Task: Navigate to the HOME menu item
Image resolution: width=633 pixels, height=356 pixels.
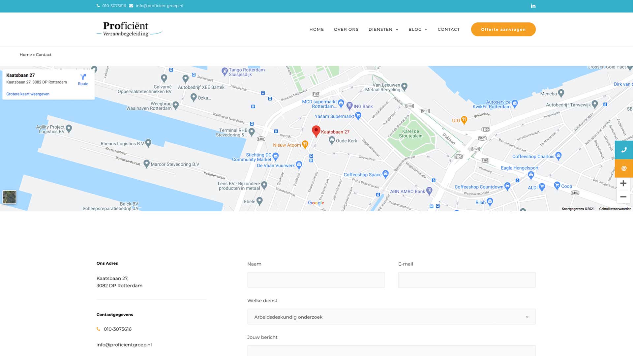Action: click(316, 29)
